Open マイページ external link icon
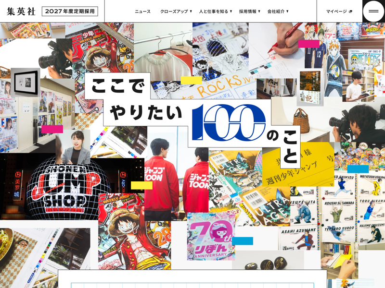This screenshot has width=385, height=288. 350,11
